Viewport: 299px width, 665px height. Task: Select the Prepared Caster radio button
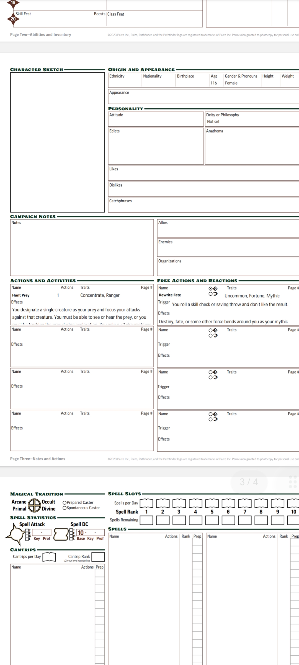pyautogui.click(x=65, y=503)
